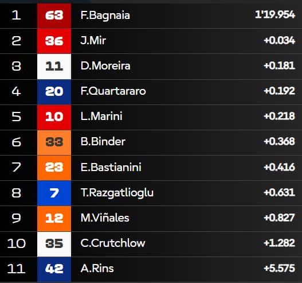Select the blue number 42 badge
This screenshot has height=283, width=302.
(x=54, y=269)
